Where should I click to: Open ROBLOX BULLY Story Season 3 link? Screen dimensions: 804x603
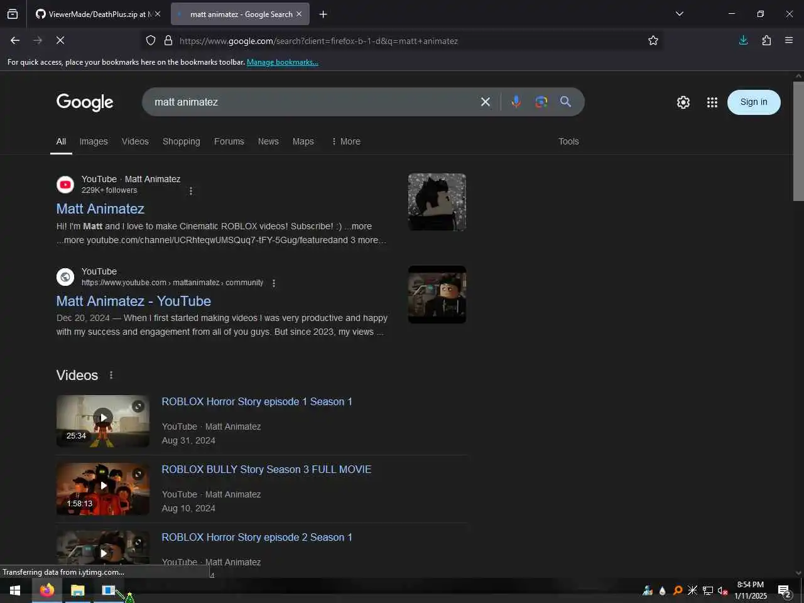click(x=266, y=469)
